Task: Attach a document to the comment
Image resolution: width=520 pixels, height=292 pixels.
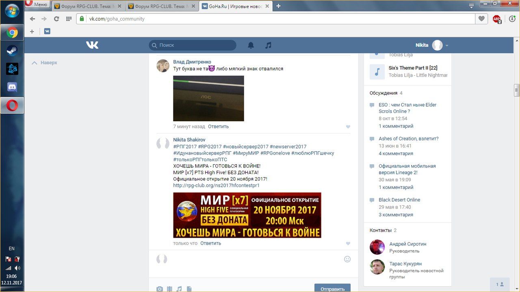Action: [x=189, y=289]
